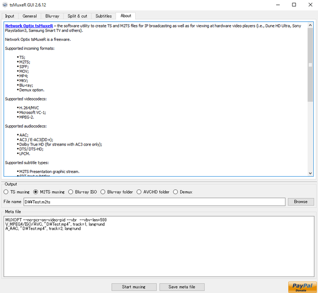
Task: Click the MUXOPT line in meta file
Action: point(56,220)
